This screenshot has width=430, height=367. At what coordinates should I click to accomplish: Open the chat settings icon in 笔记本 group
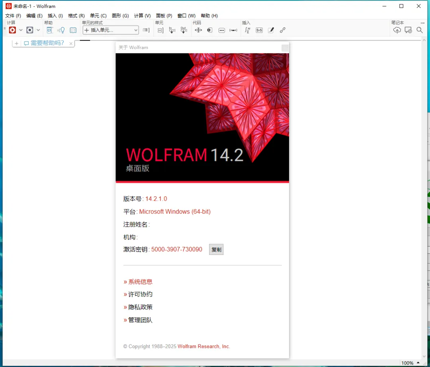point(408,30)
